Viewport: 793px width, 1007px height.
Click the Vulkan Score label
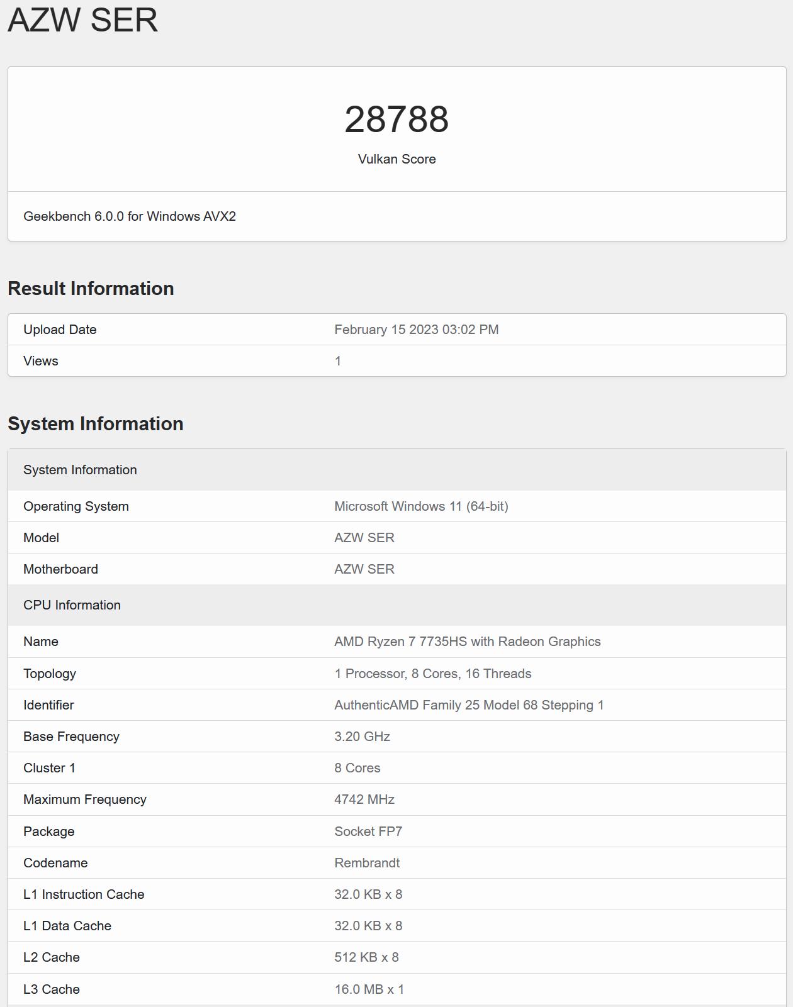point(396,159)
